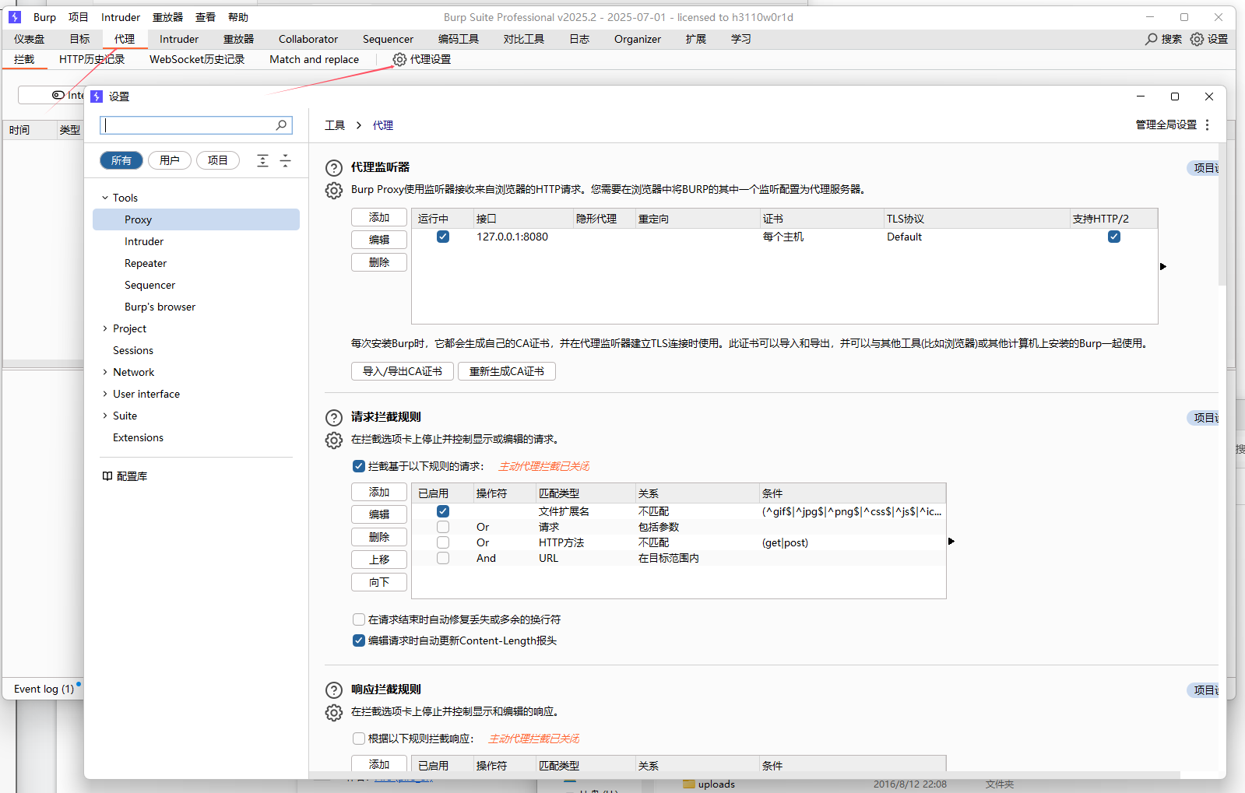The height and width of the screenshot is (793, 1245).
Task: Collapse the Tools tree node
Action: pyautogui.click(x=105, y=198)
